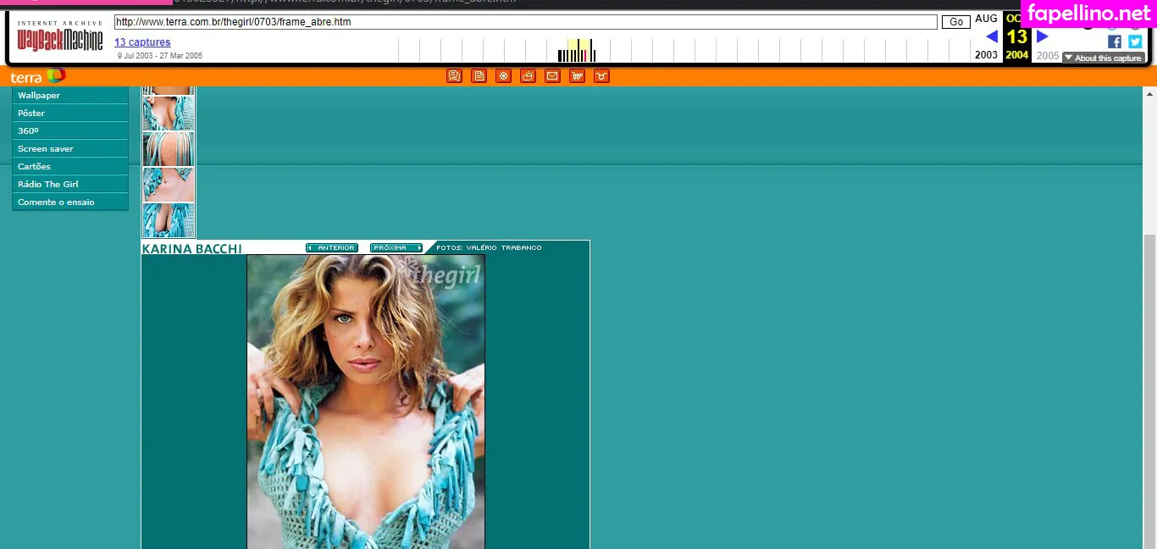This screenshot has height=549, width=1157.
Task: Go to previous capture with left arrow
Action: tap(991, 36)
